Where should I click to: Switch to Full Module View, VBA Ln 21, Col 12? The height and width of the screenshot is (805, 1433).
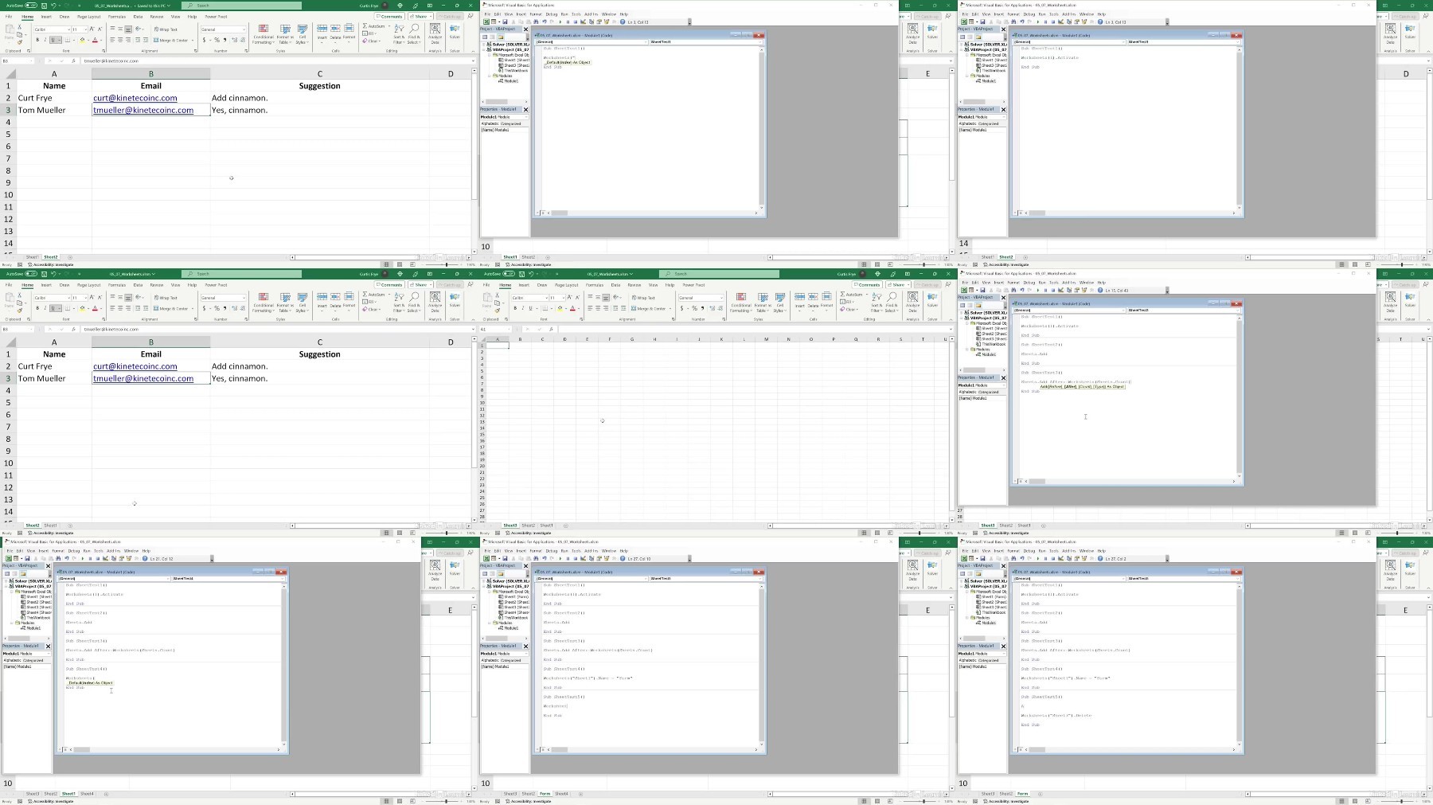click(x=67, y=749)
